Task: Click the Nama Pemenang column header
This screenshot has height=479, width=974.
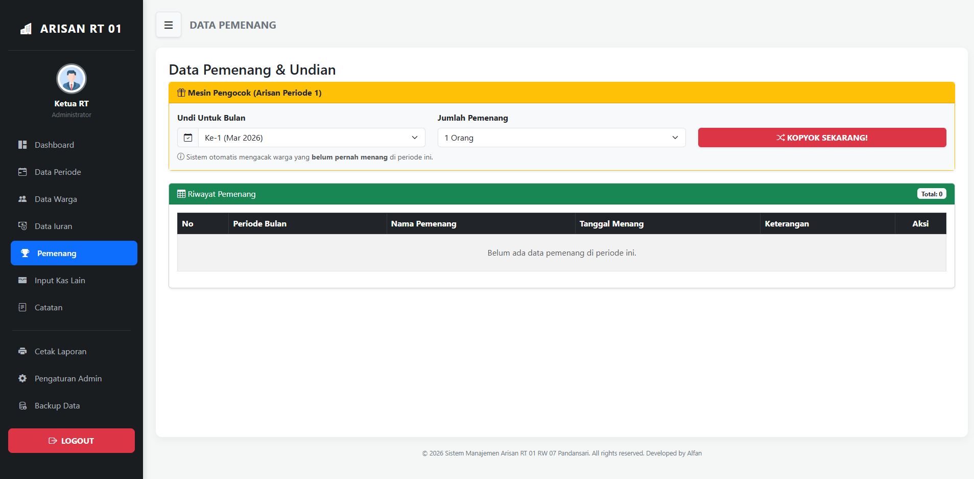Action: point(423,223)
